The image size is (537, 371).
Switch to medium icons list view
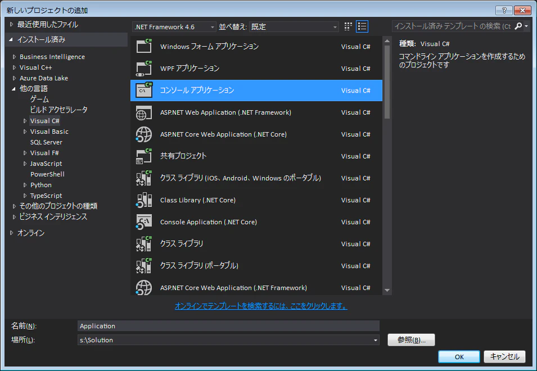coord(362,26)
